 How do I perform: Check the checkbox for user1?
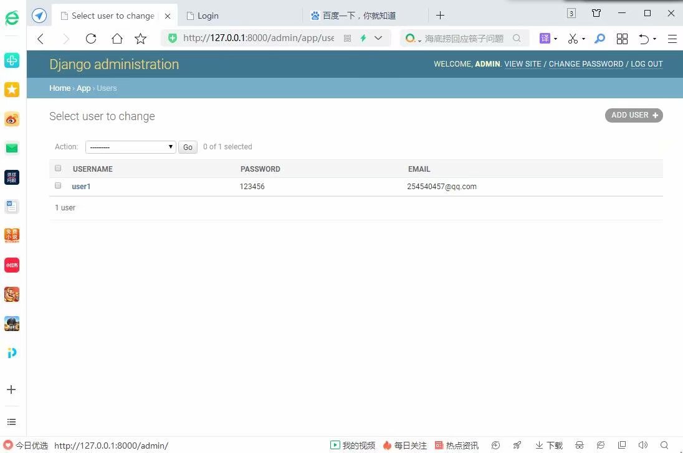click(58, 185)
